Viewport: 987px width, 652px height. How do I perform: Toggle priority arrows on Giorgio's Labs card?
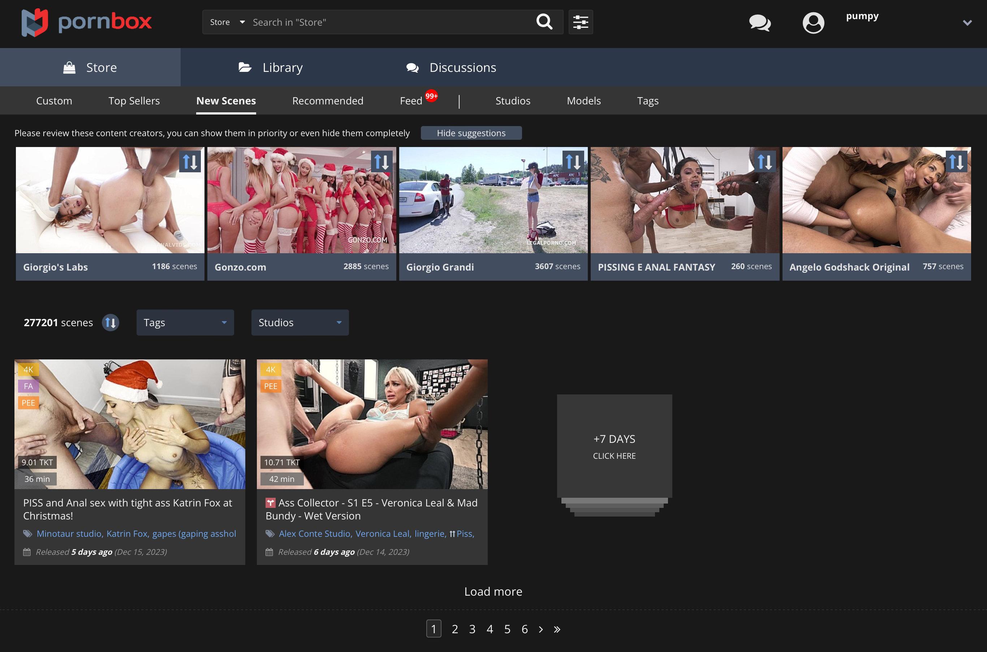tap(190, 161)
